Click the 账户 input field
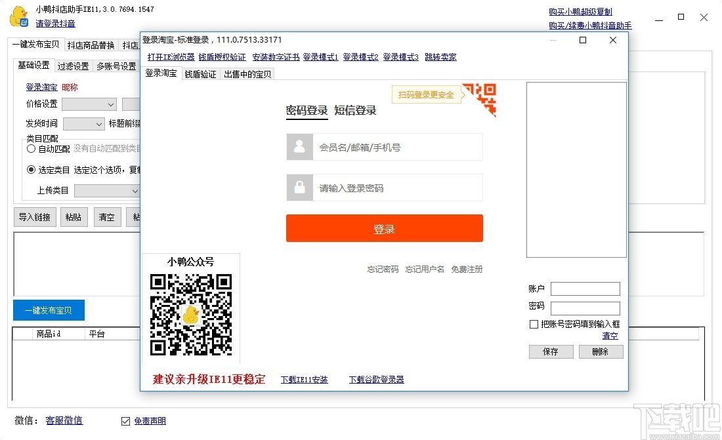 pos(585,289)
